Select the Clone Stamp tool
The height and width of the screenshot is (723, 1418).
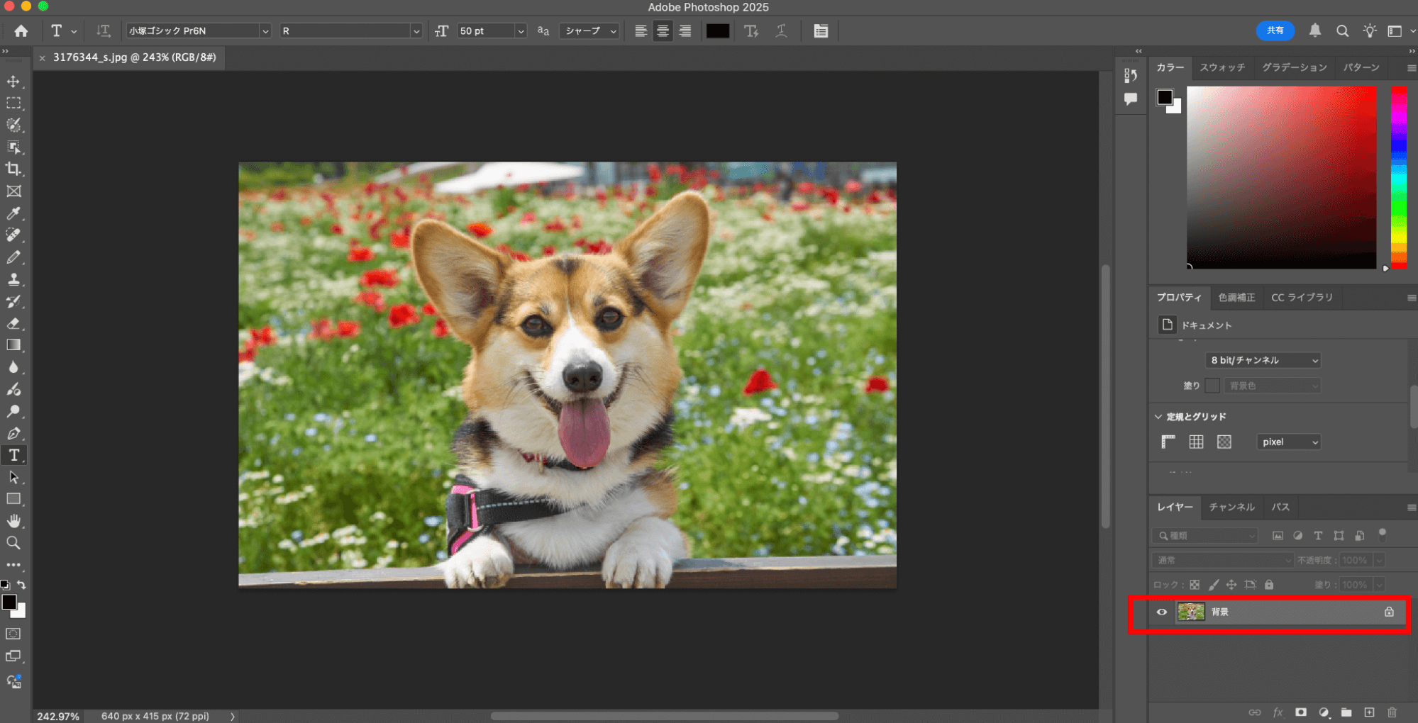tap(13, 279)
